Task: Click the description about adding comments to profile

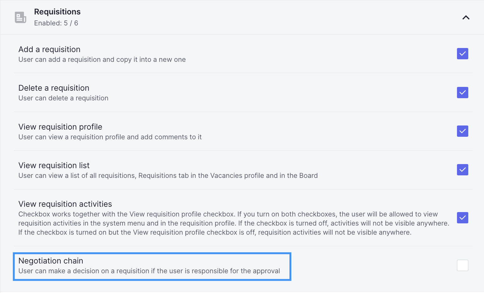Action: point(110,137)
